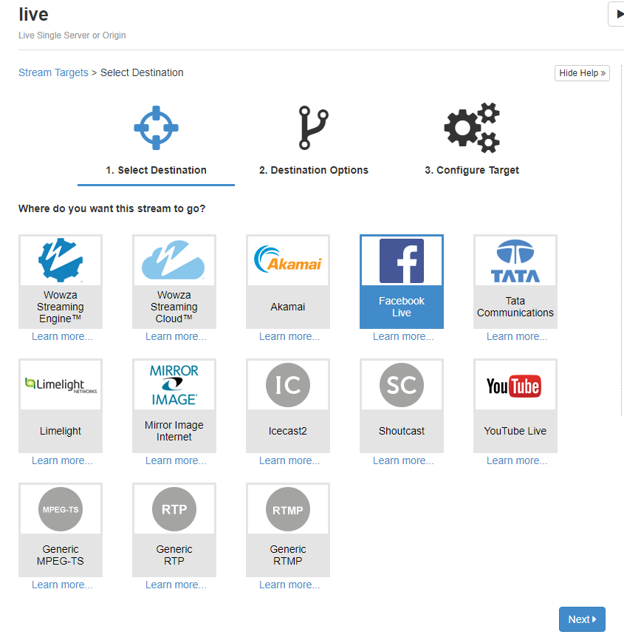The height and width of the screenshot is (640, 624).
Task: Go to the 3. Configure Target step
Action: pyautogui.click(x=472, y=170)
